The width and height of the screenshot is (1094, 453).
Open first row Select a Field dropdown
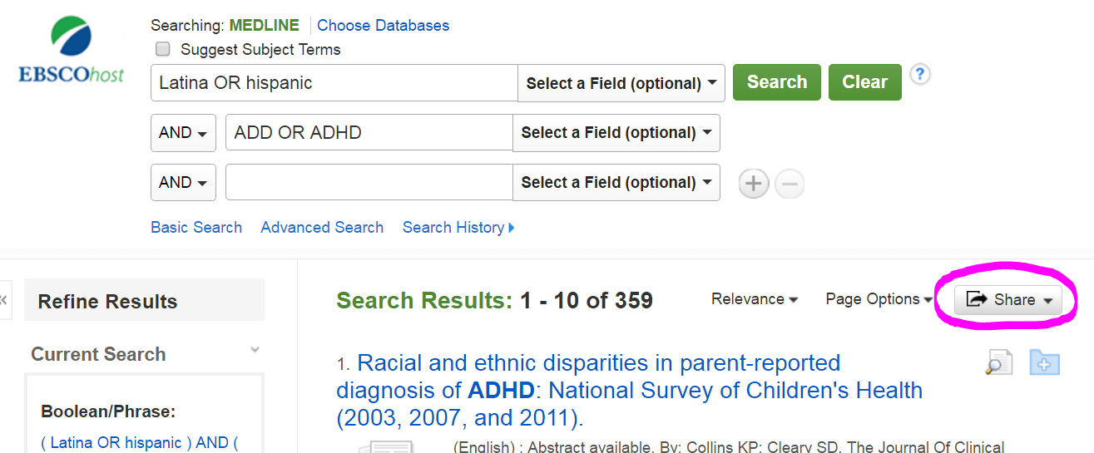click(621, 83)
